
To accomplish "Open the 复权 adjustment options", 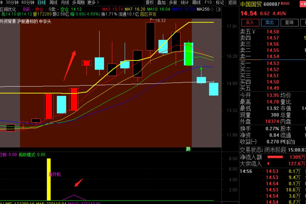I will 150,2.
